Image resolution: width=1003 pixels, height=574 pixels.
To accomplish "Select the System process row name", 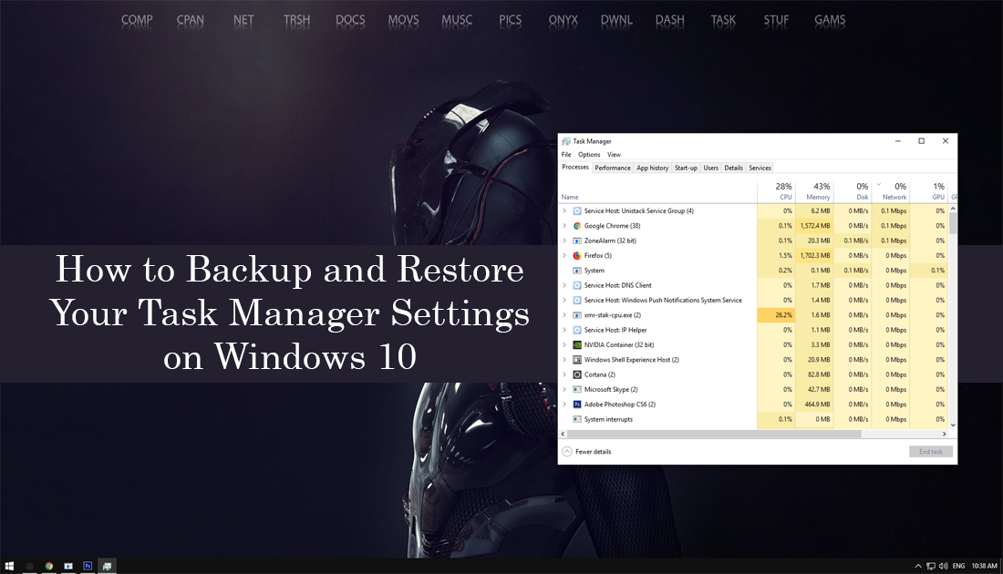I will [595, 271].
